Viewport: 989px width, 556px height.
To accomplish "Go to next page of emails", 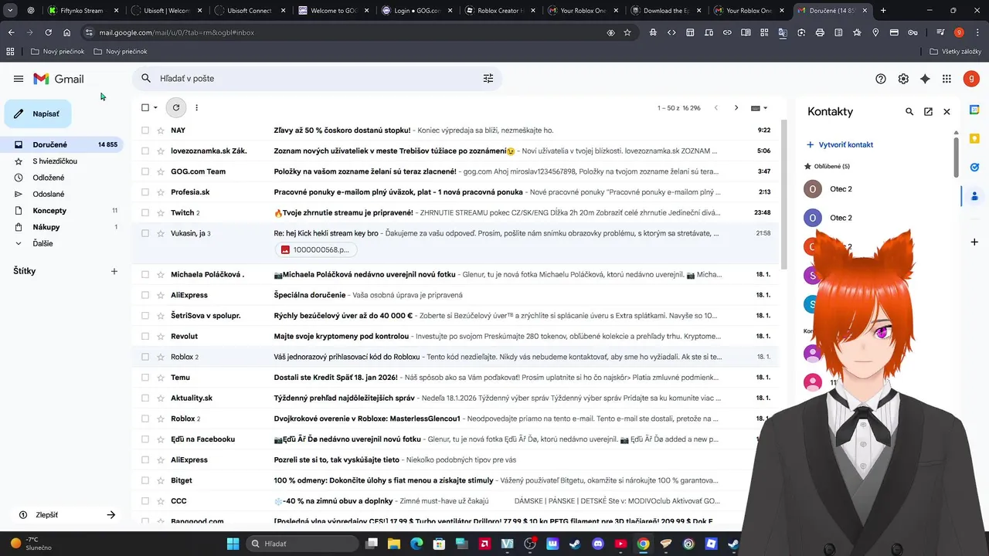I will click(x=736, y=107).
